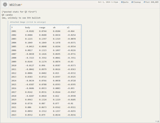160x123 pixels.
Task: Click the 'Y' column header in table
Action: [12, 28]
